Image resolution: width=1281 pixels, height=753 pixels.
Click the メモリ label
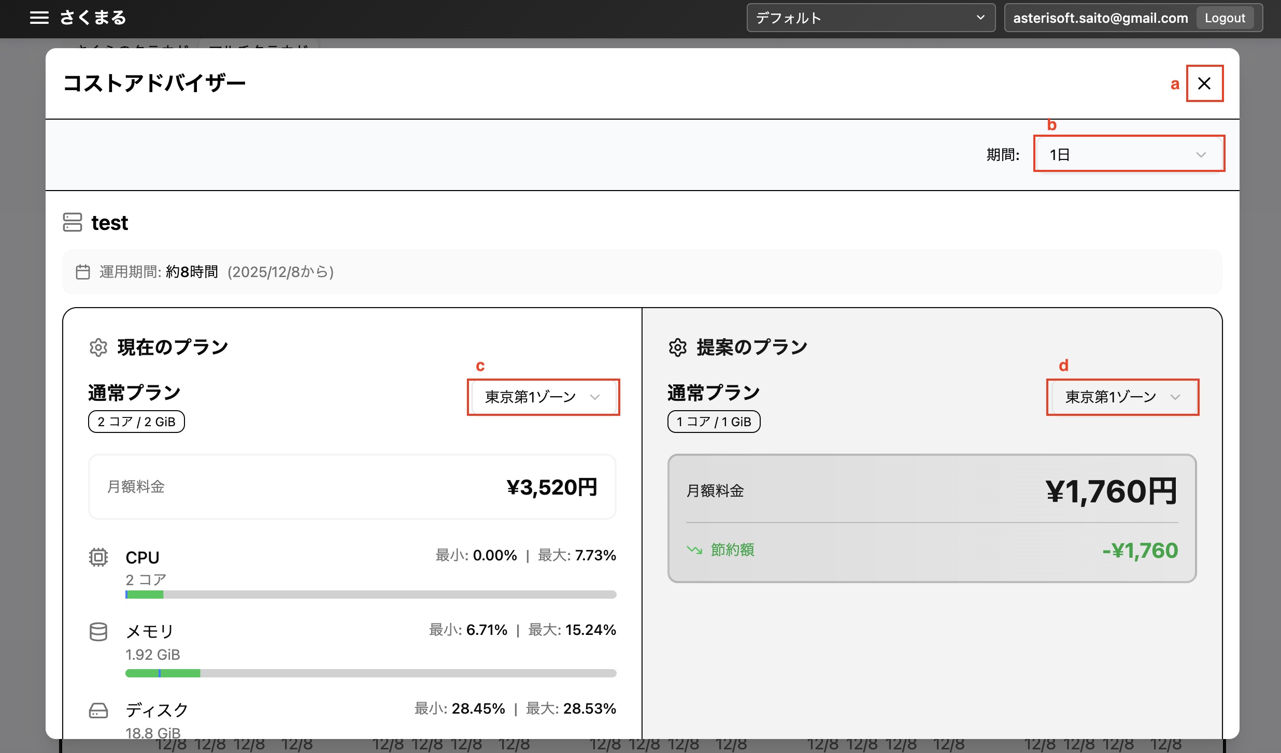[150, 632]
